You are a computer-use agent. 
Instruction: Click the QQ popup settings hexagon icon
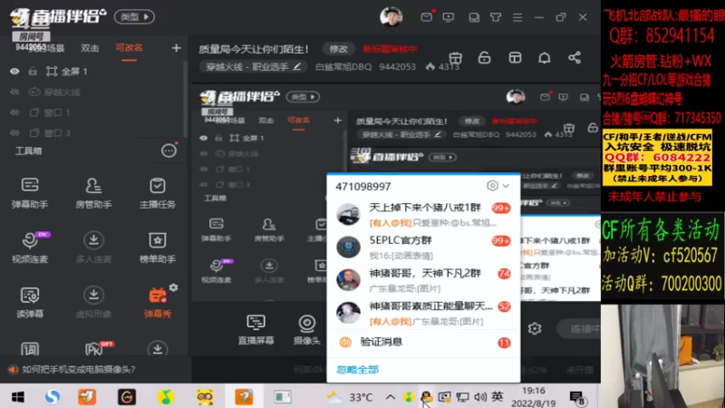coord(492,186)
